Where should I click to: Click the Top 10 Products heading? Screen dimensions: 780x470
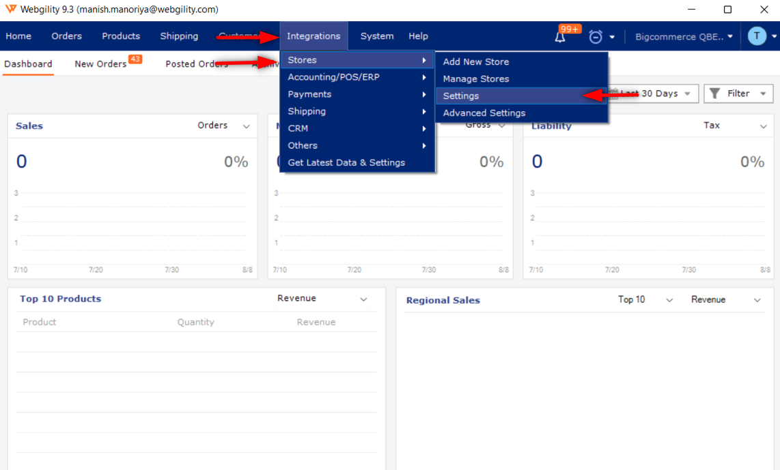(x=60, y=299)
